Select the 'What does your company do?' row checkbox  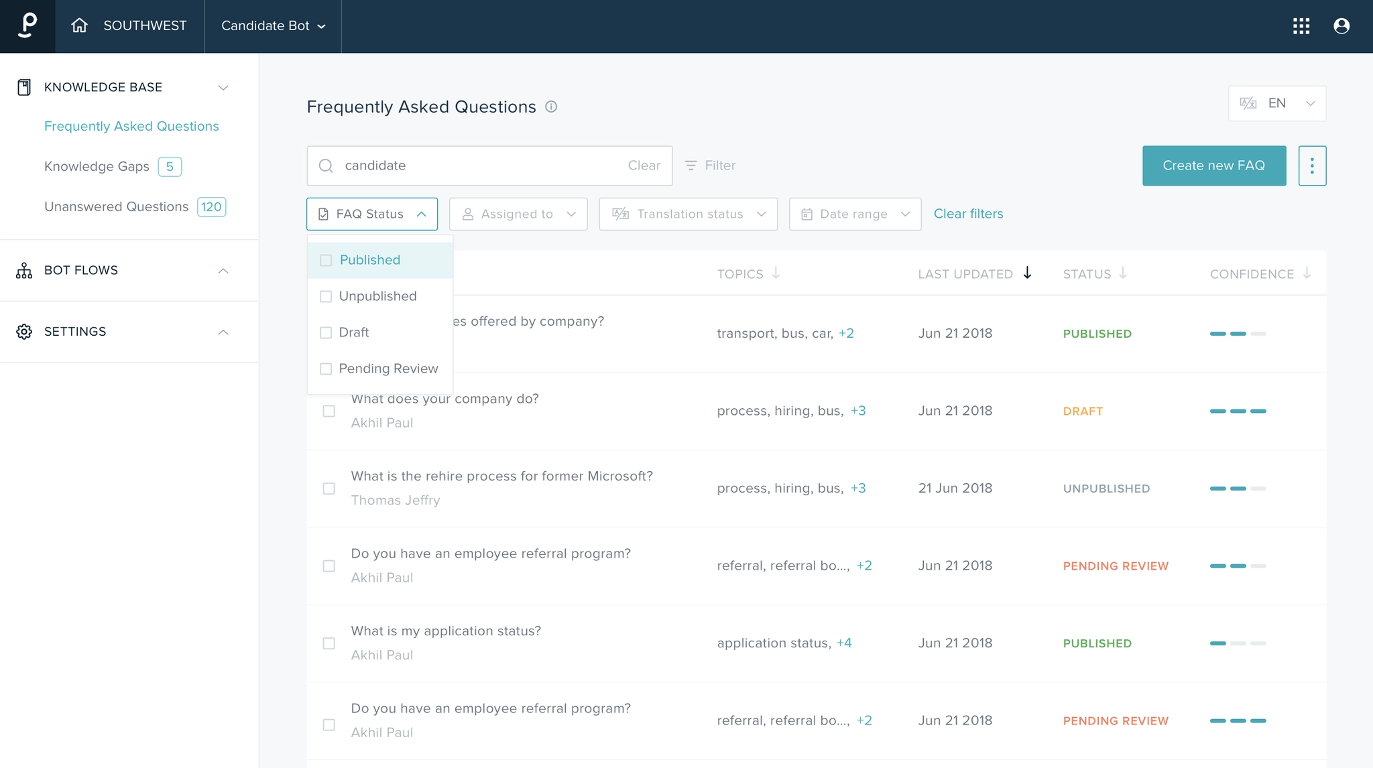click(329, 411)
